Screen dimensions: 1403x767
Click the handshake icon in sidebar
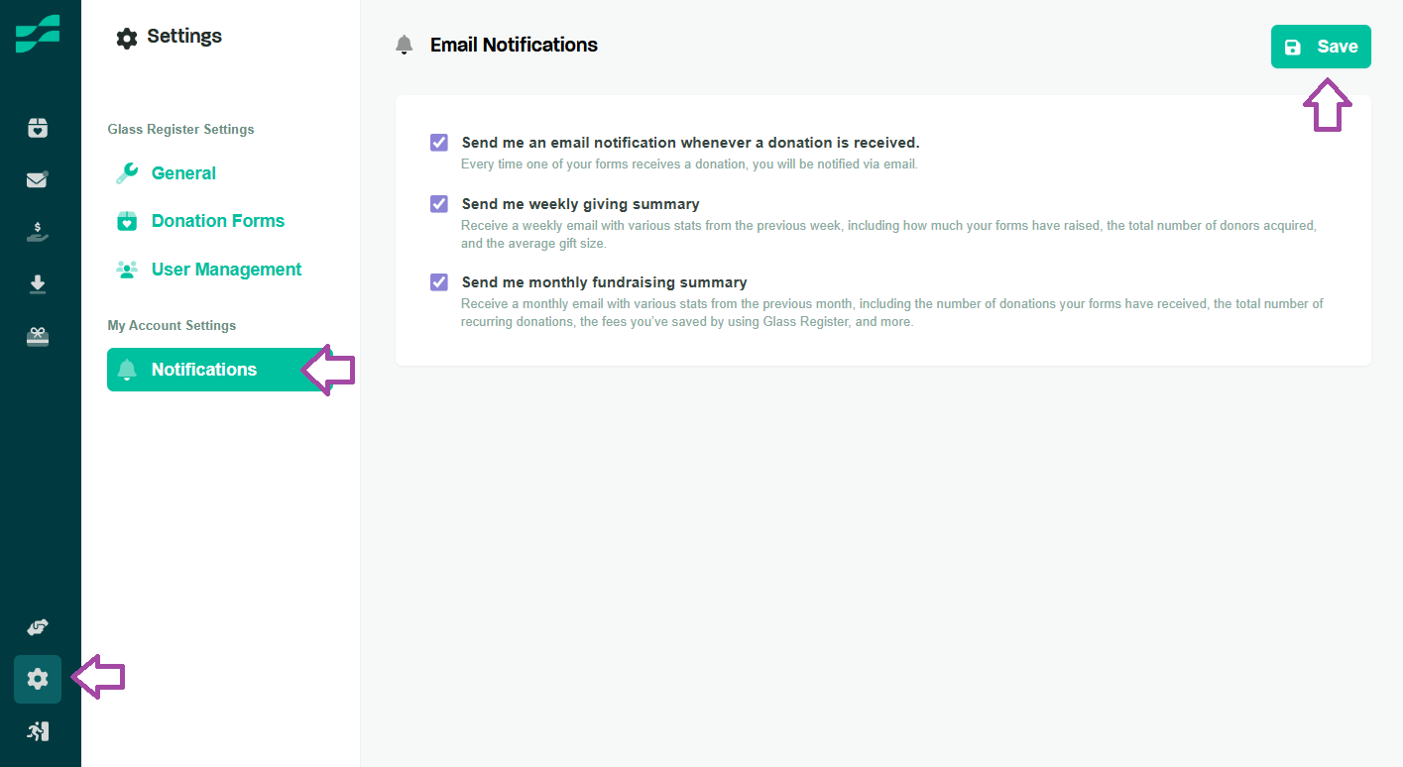click(38, 627)
